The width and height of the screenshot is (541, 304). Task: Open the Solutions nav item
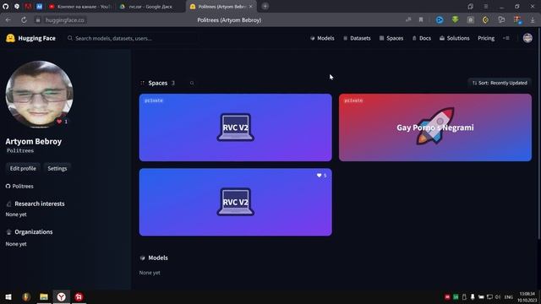455,38
